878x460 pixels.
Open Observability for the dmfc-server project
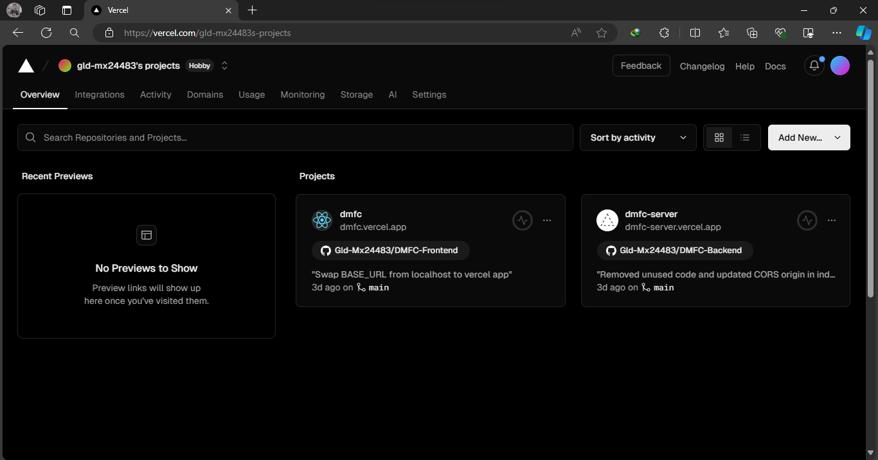tap(807, 220)
